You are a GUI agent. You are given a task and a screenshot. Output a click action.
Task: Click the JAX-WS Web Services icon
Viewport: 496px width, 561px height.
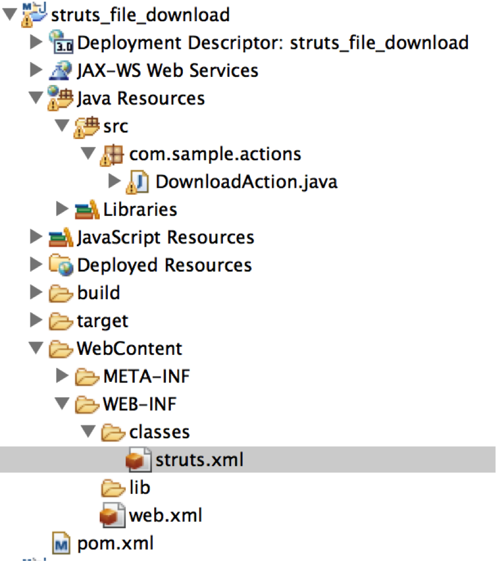tap(61, 70)
